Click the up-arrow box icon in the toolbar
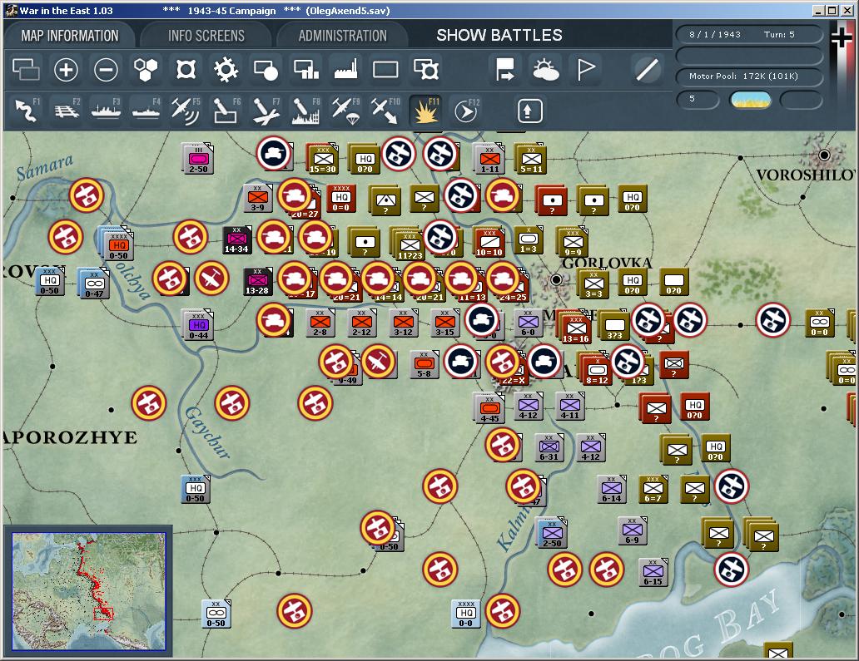 (529, 111)
